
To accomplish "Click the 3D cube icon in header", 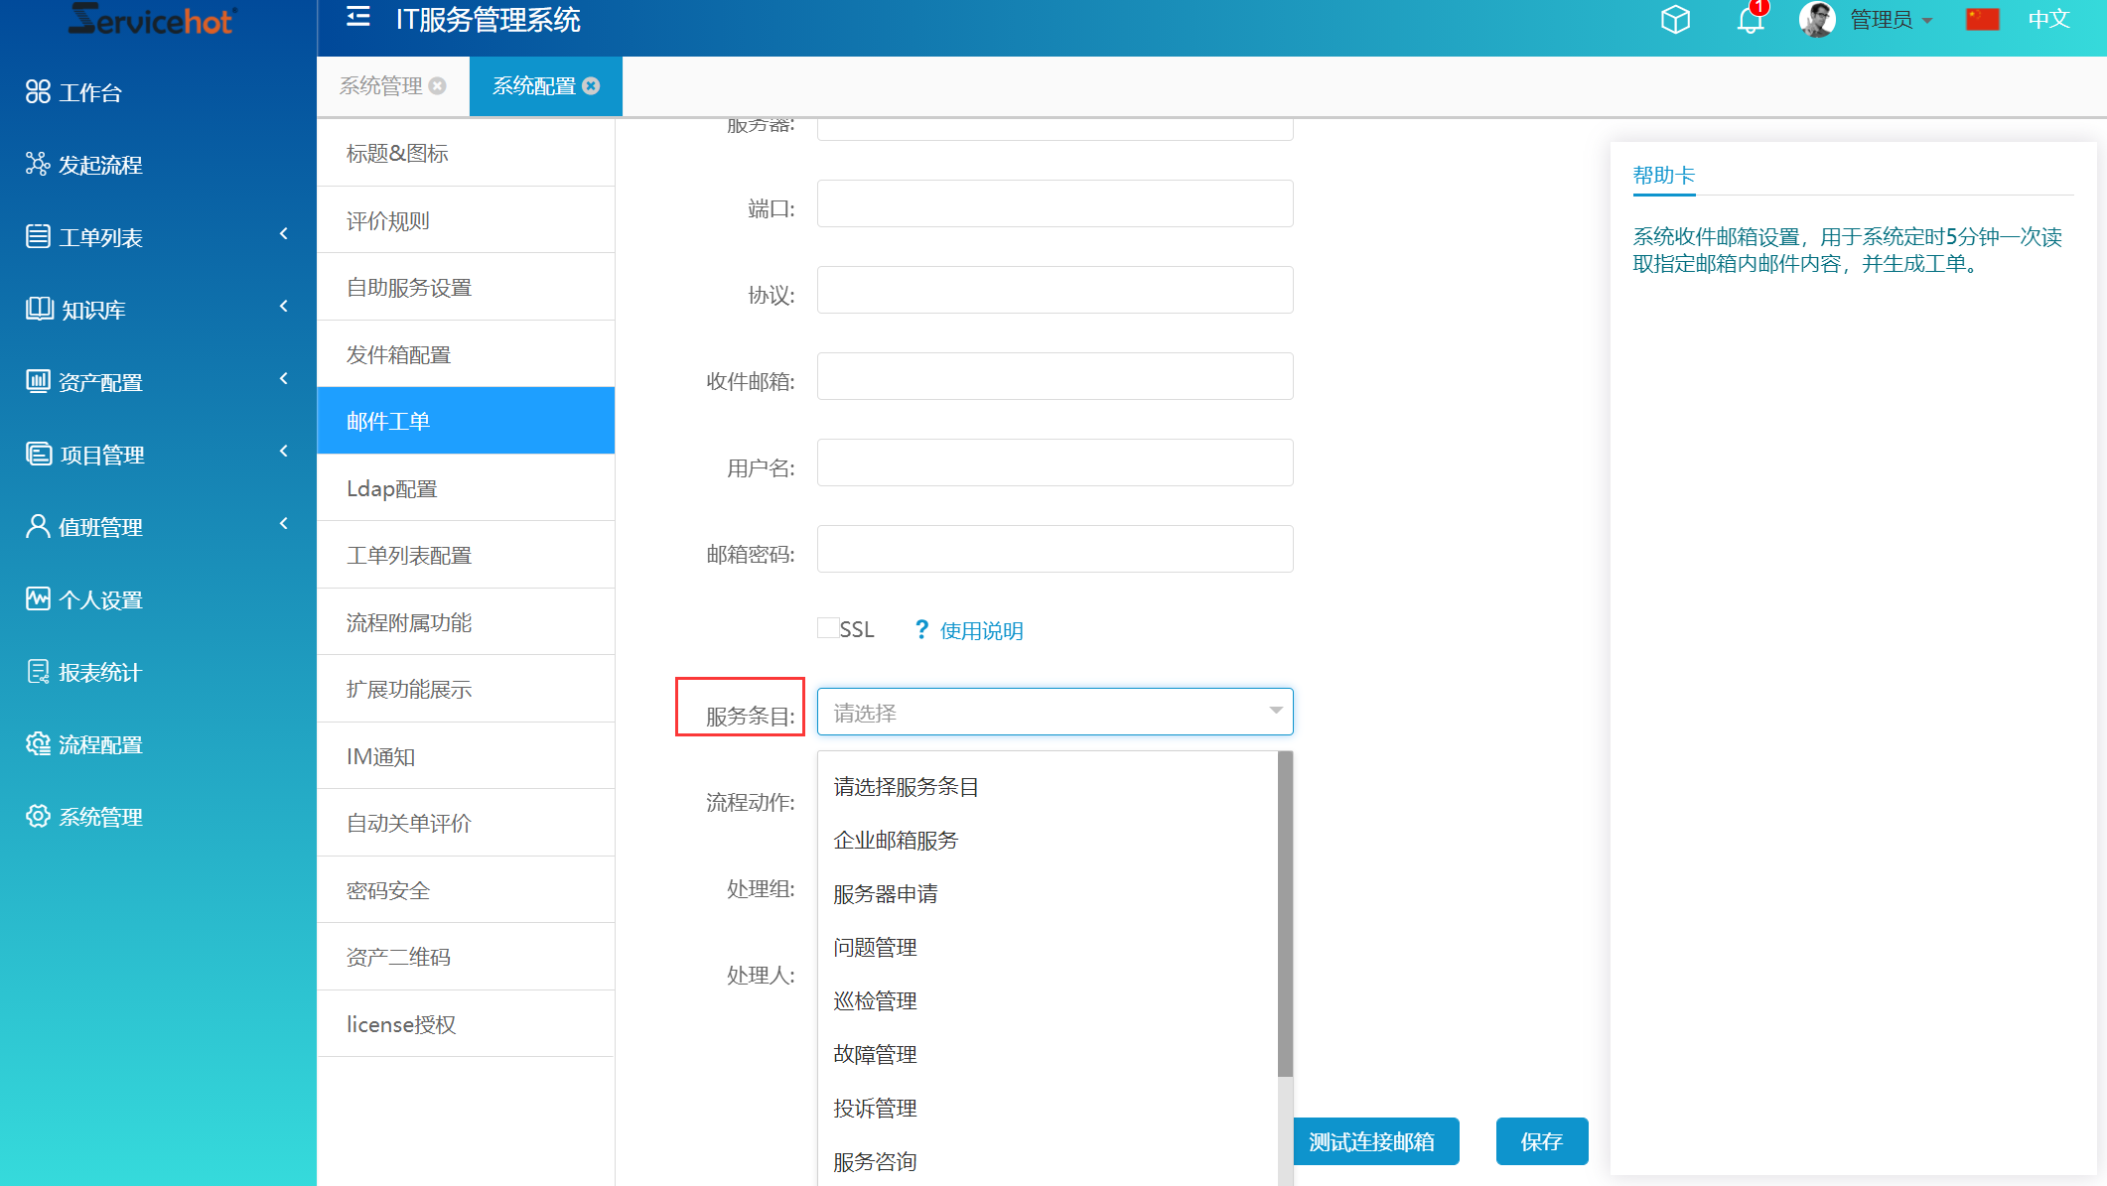I will (x=1675, y=20).
